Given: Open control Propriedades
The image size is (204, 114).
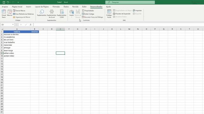Looking at the screenshot, I should tap(88, 10).
